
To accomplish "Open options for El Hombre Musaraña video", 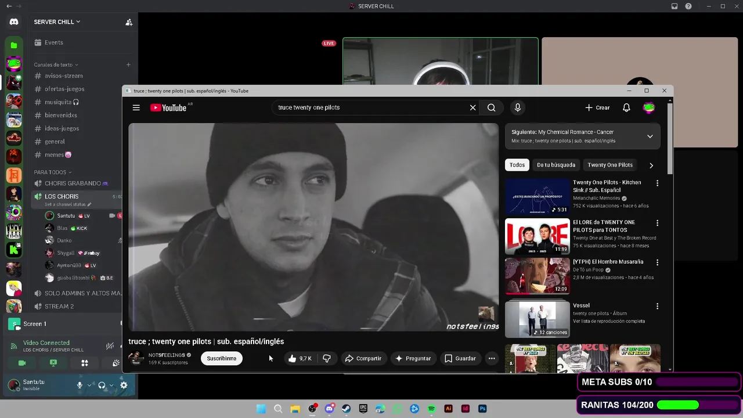I will click(657, 262).
